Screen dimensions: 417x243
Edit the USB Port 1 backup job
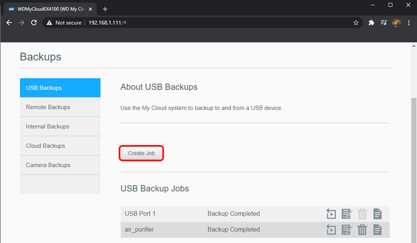[x=347, y=213]
